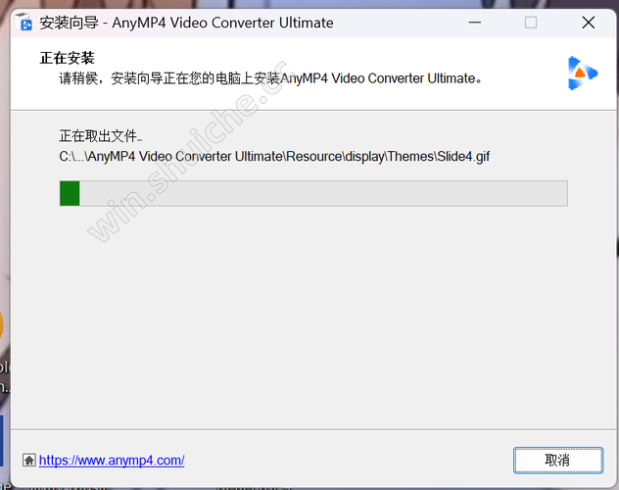Click the home icon beside the website link

28,460
